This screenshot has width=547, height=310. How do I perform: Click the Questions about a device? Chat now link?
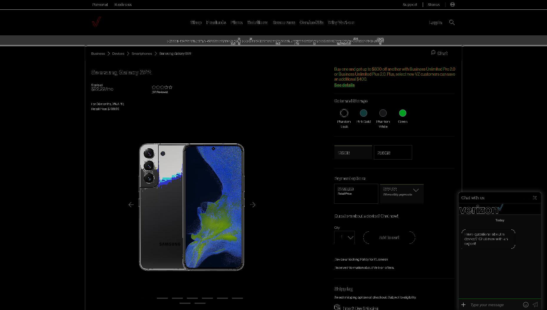click(x=366, y=216)
